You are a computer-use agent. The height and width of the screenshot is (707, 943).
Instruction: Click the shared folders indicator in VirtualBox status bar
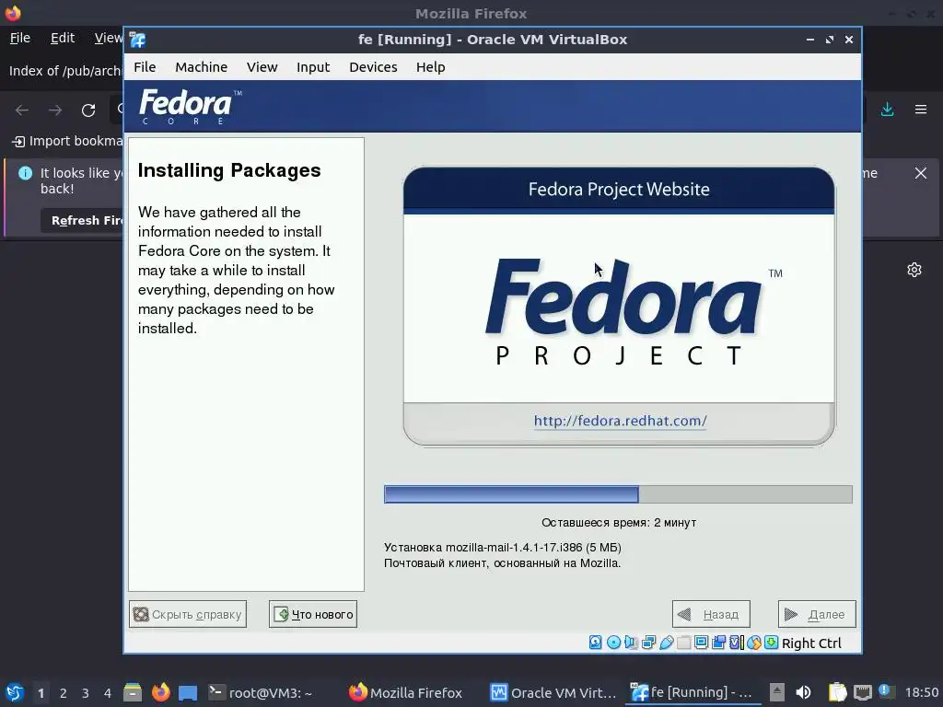pyautogui.click(x=684, y=643)
